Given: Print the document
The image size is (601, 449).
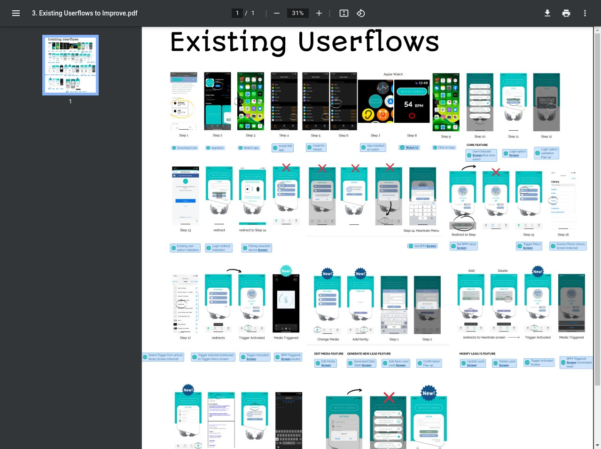Looking at the screenshot, I should [566, 13].
